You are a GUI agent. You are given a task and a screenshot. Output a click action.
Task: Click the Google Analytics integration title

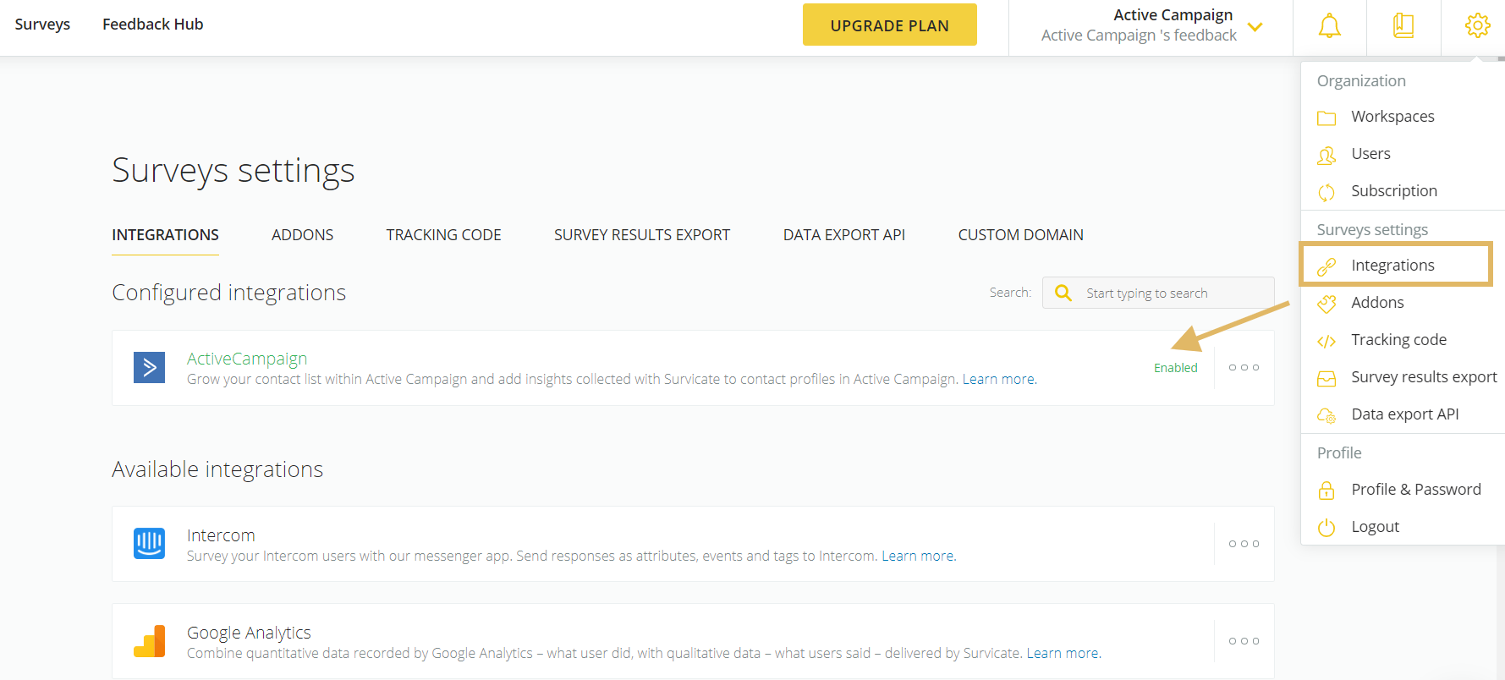click(x=249, y=633)
